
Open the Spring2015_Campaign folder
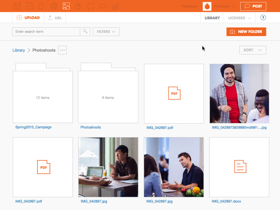click(43, 97)
